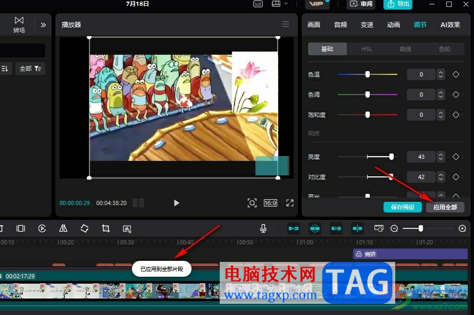Click the 色调 tint slider handle
Screen dimensions: 474x315
368,95
